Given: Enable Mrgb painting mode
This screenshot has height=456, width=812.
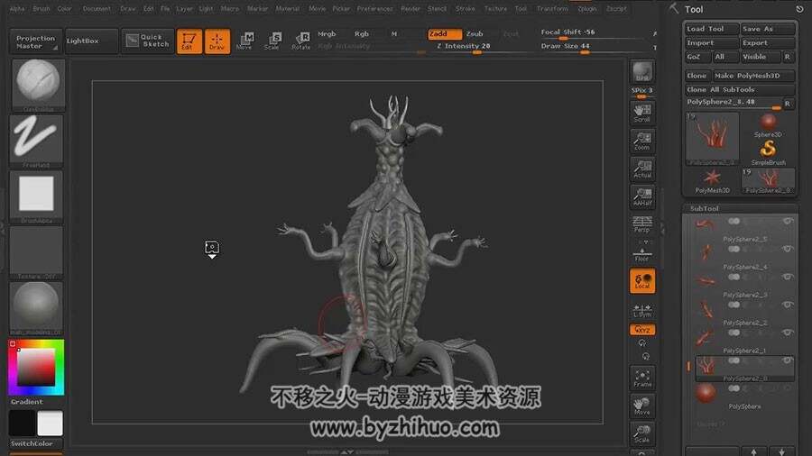Looking at the screenshot, I should [x=327, y=33].
